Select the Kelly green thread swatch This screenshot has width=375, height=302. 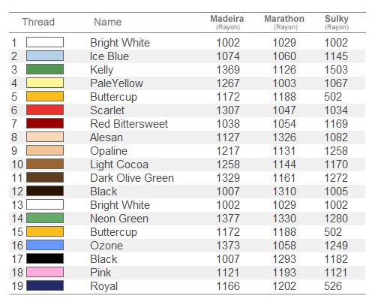[x=45, y=69]
